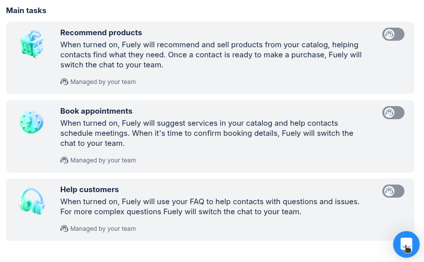Enable the Recommend products toggle
424x262 pixels.
pyautogui.click(x=393, y=34)
